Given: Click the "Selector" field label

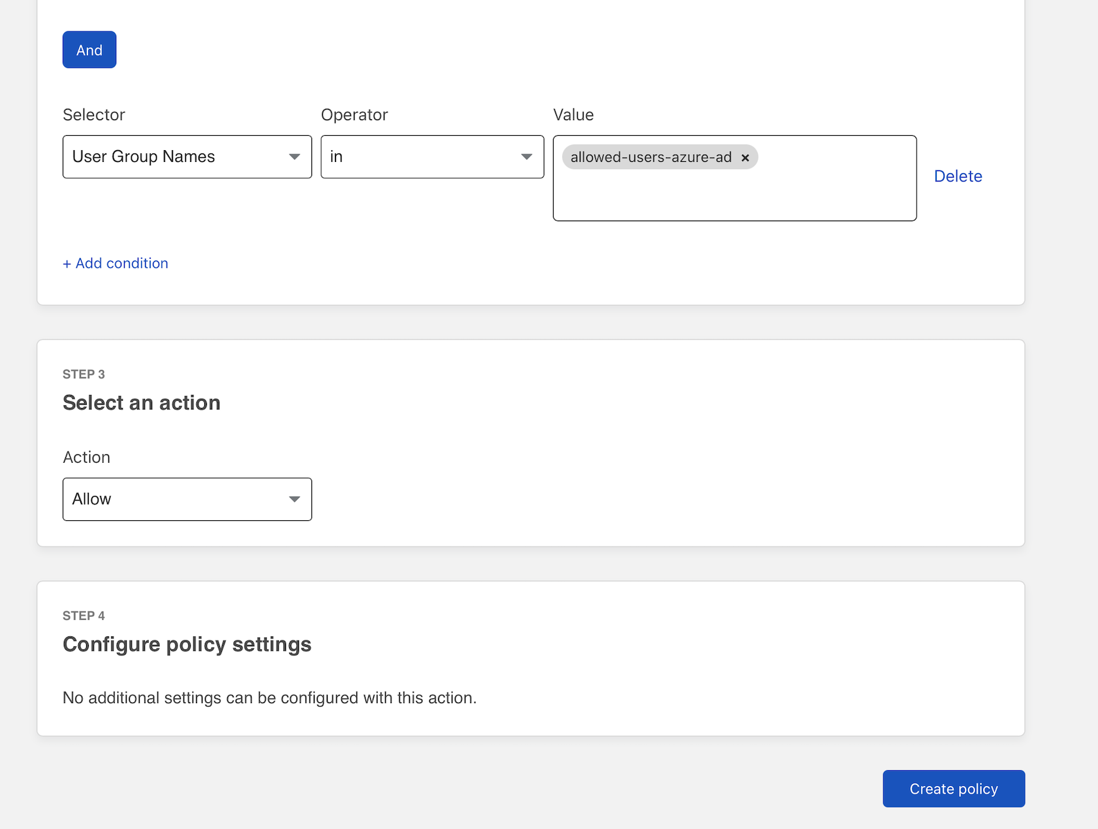Looking at the screenshot, I should click(x=94, y=115).
